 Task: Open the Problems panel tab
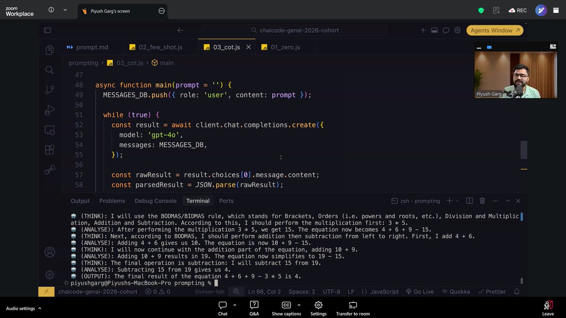click(x=112, y=201)
